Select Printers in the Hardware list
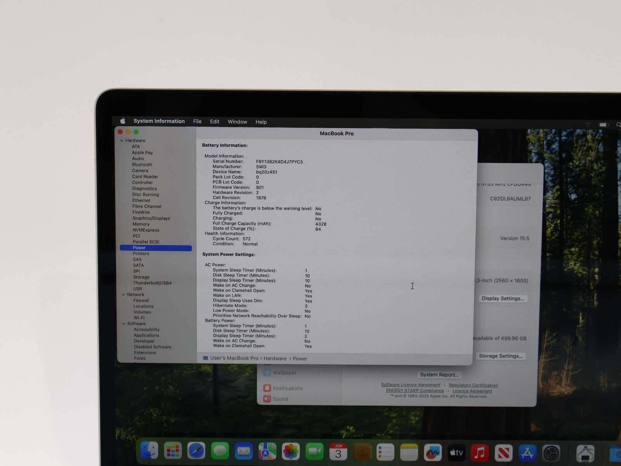 (141, 254)
